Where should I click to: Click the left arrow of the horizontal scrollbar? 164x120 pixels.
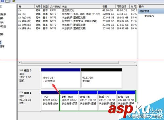coord(19,63)
